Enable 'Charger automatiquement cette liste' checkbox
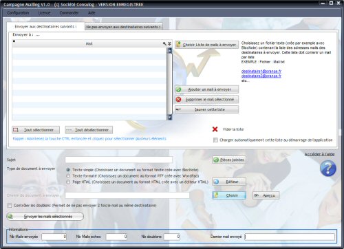The height and width of the screenshot is (249, 344). point(215,140)
